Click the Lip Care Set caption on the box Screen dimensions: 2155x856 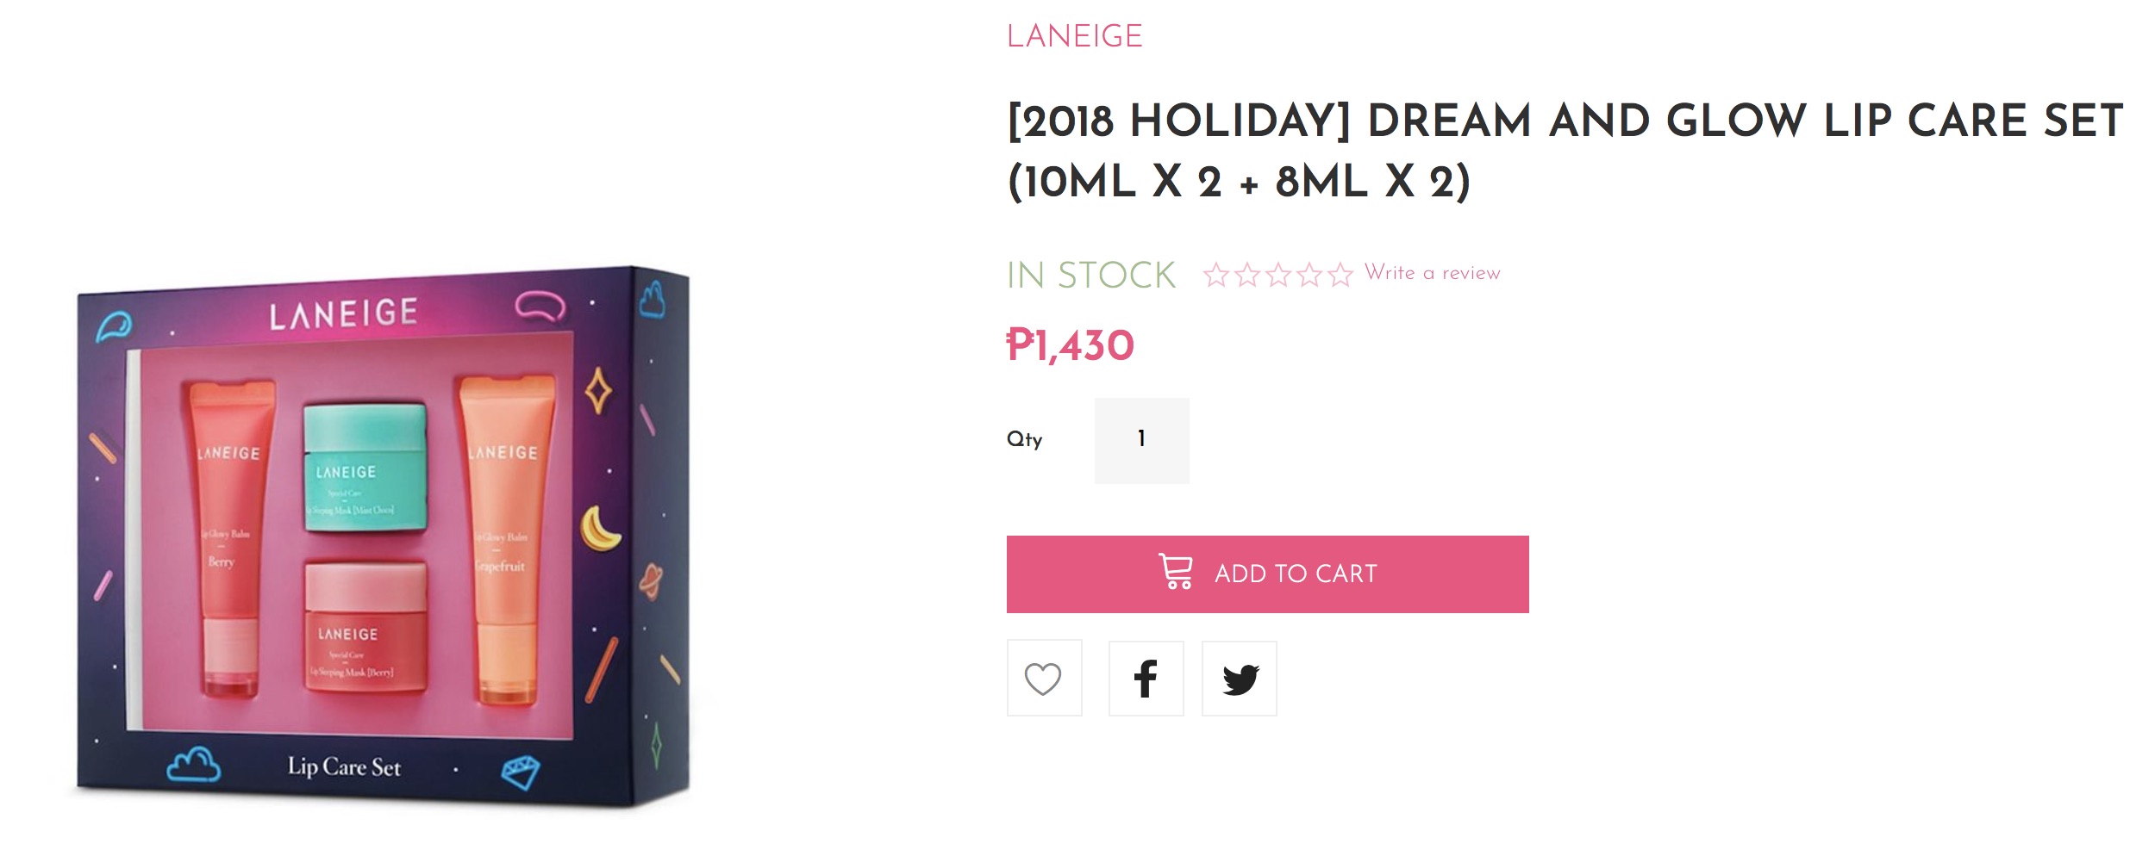coord(344,766)
